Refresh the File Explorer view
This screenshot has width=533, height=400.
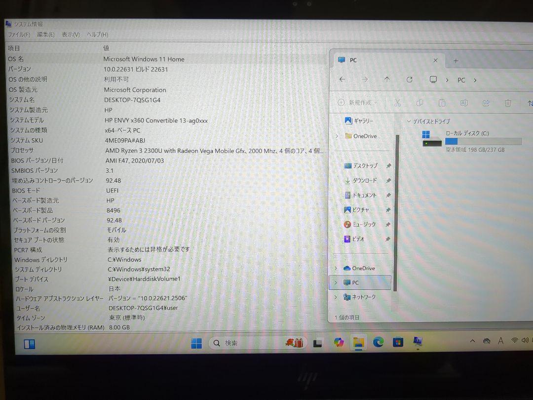409,79
